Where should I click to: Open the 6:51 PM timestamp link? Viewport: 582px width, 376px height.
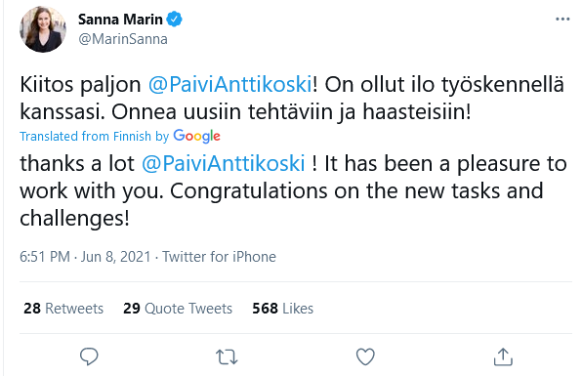click(45, 257)
